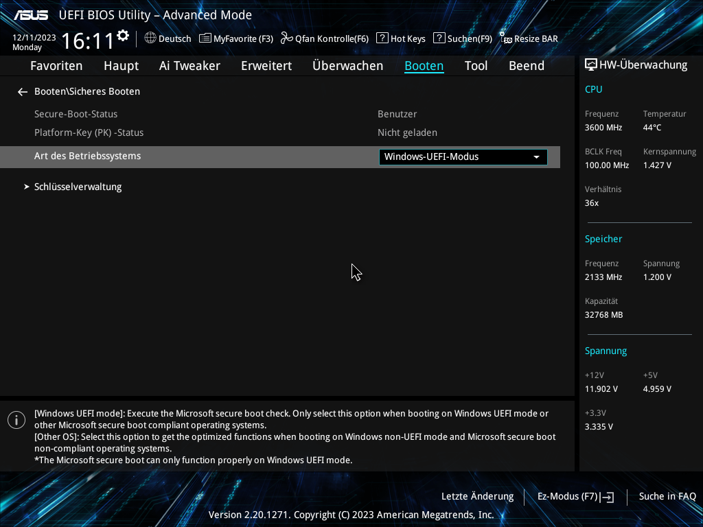The height and width of the screenshot is (527, 703).
Task: Click the globe language icon
Action: pyautogui.click(x=150, y=38)
